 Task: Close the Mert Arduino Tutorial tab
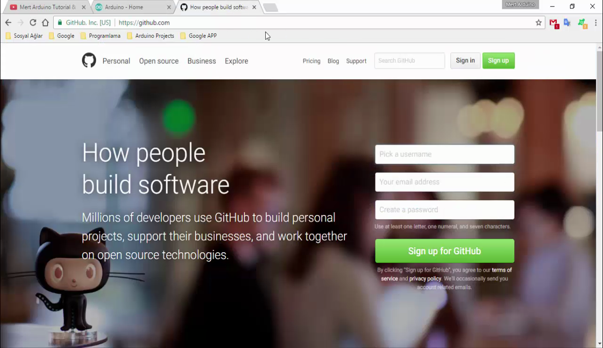tap(84, 7)
